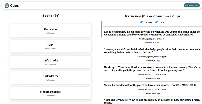Click the Location 1474-1475 label
The width and height of the screenshot is (202, 104).
coord(152,61)
